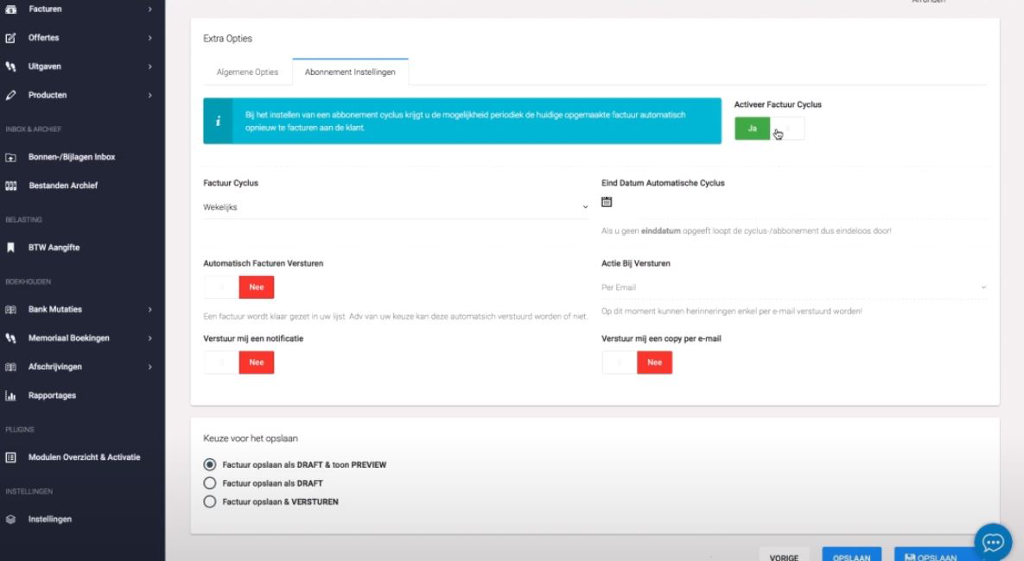
Task: Click the info icon in blue banner
Action: pos(218,122)
